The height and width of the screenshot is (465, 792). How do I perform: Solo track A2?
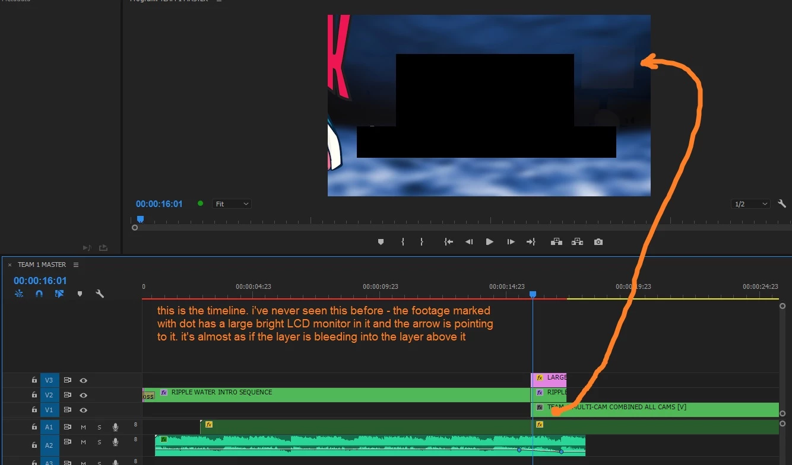99,442
